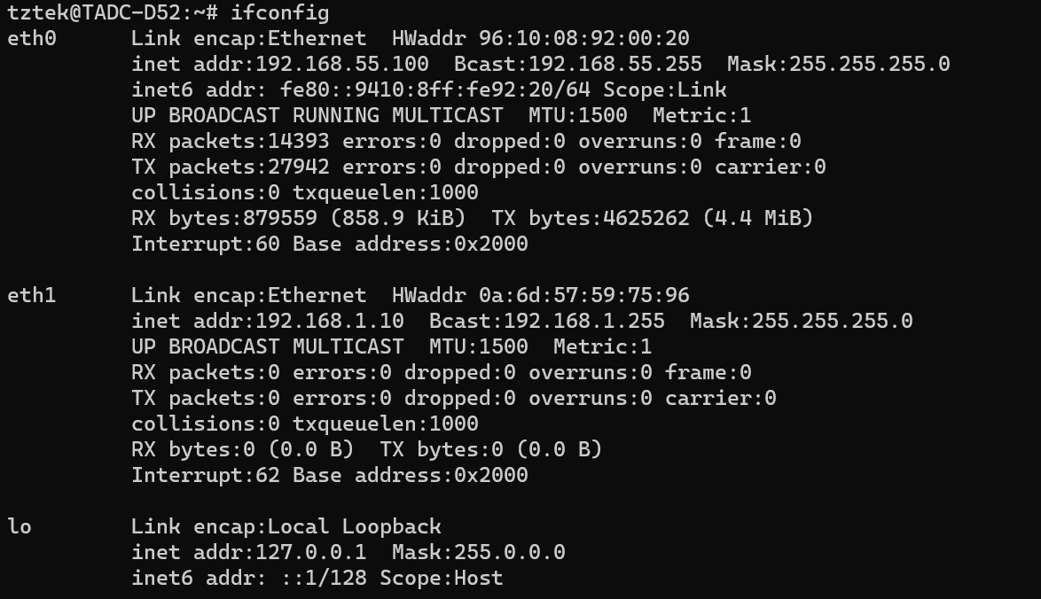Click the RUNNING flag on eth0
Screen dimensions: 1041x599
point(335,115)
